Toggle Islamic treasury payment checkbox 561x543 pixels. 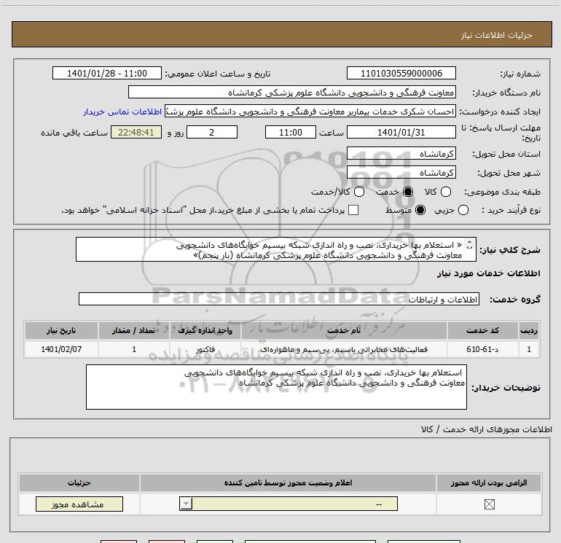pyautogui.click(x=353, y=210)
